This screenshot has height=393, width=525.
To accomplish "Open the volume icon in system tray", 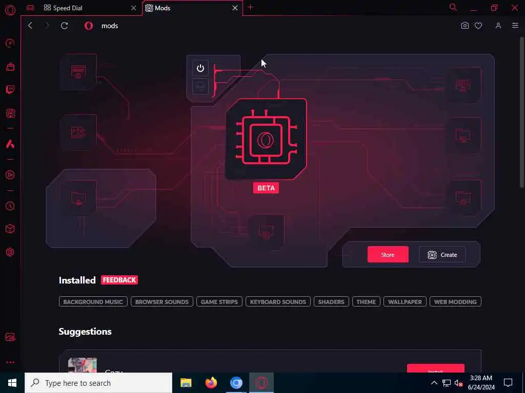I will (458, 383).
